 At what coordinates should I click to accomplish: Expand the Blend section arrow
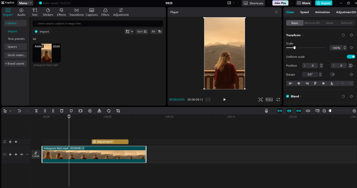(301, 96)
